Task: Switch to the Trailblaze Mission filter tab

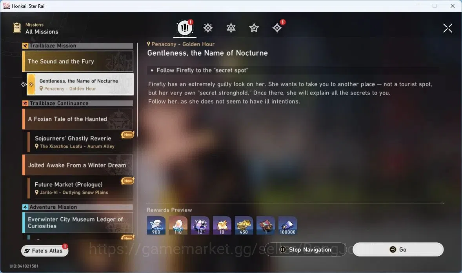Action: (x=208, y=28)
